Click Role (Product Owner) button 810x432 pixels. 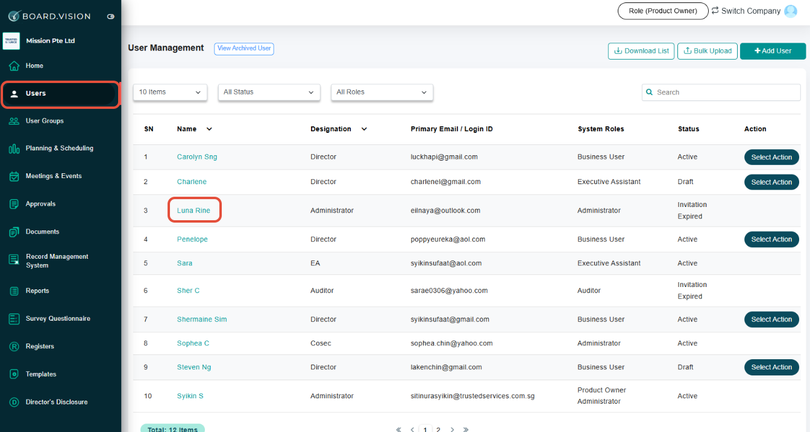(x=663, y=11)
